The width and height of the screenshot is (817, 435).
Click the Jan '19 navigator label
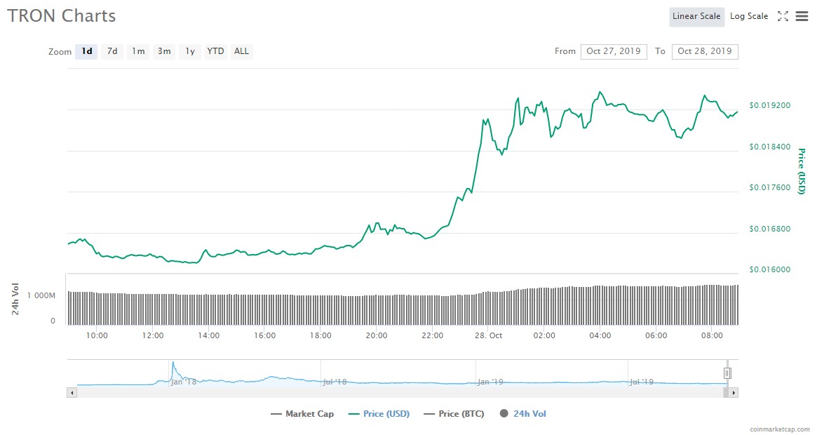[490, 382]
